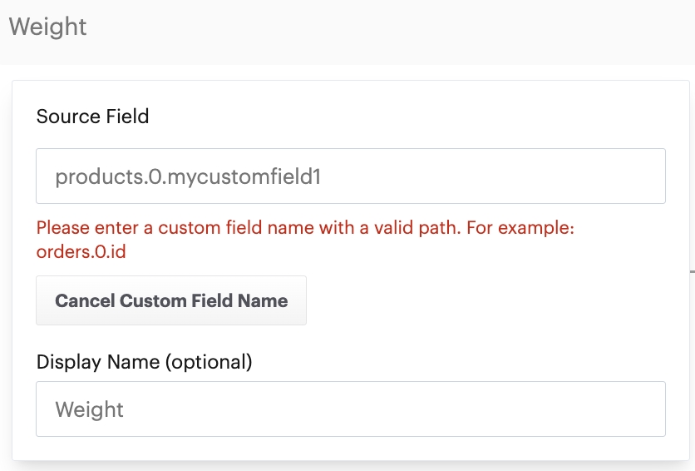Click the Source Field label
695x471 pixels.
92,117
